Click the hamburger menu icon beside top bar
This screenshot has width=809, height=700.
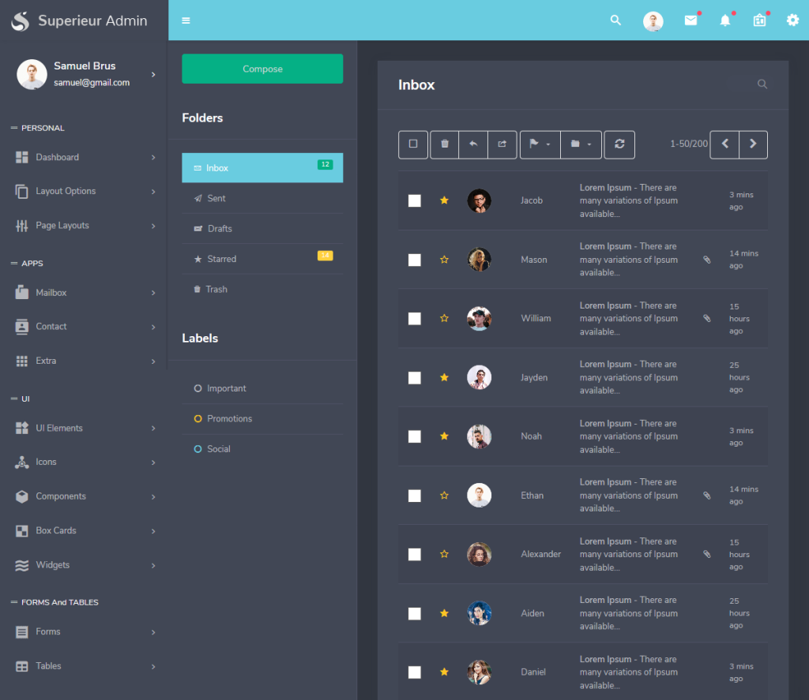186,21
